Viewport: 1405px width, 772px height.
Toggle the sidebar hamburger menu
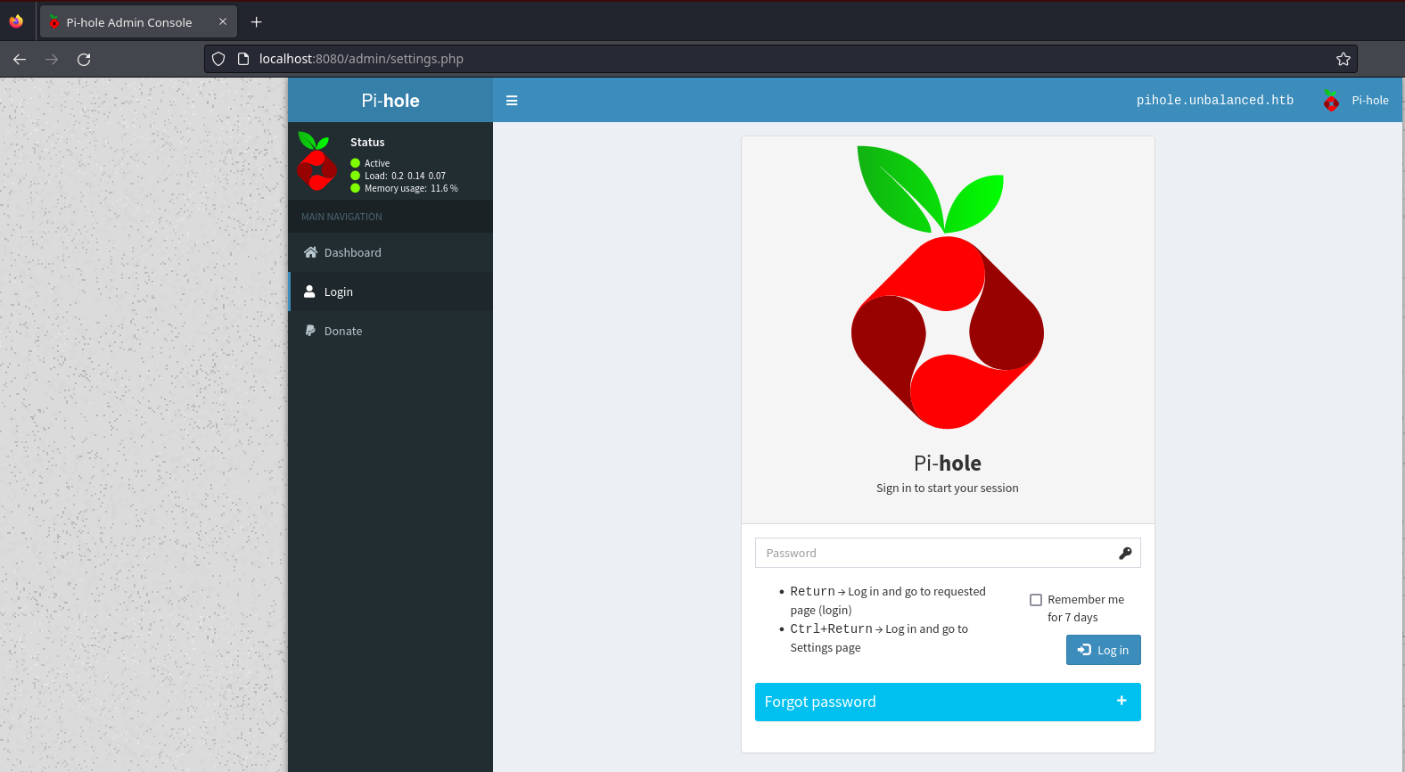coord(512,101)
